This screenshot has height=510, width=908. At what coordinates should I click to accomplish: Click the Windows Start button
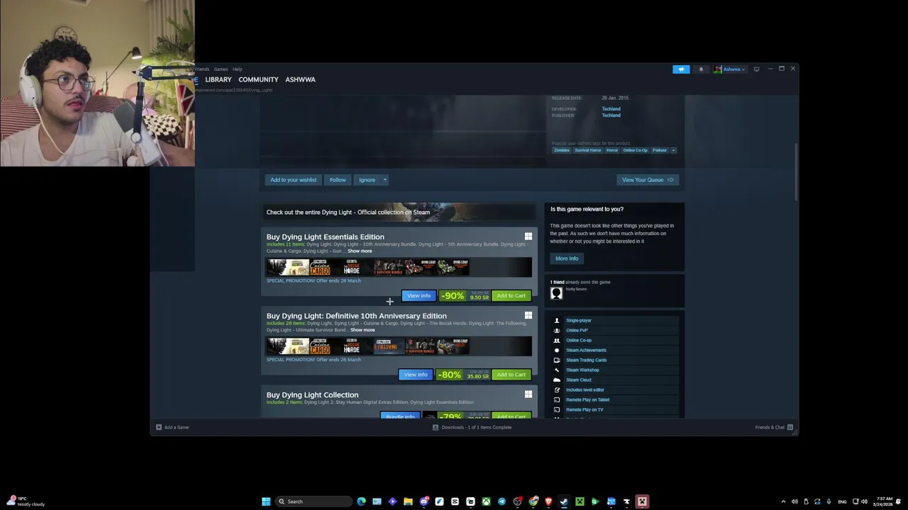point(266,501)
